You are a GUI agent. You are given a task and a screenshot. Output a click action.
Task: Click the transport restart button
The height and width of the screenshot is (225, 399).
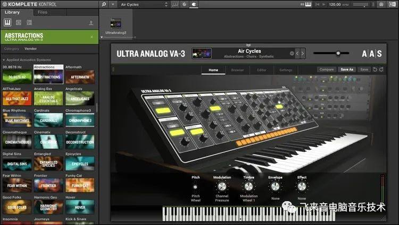tap(317, 4)
